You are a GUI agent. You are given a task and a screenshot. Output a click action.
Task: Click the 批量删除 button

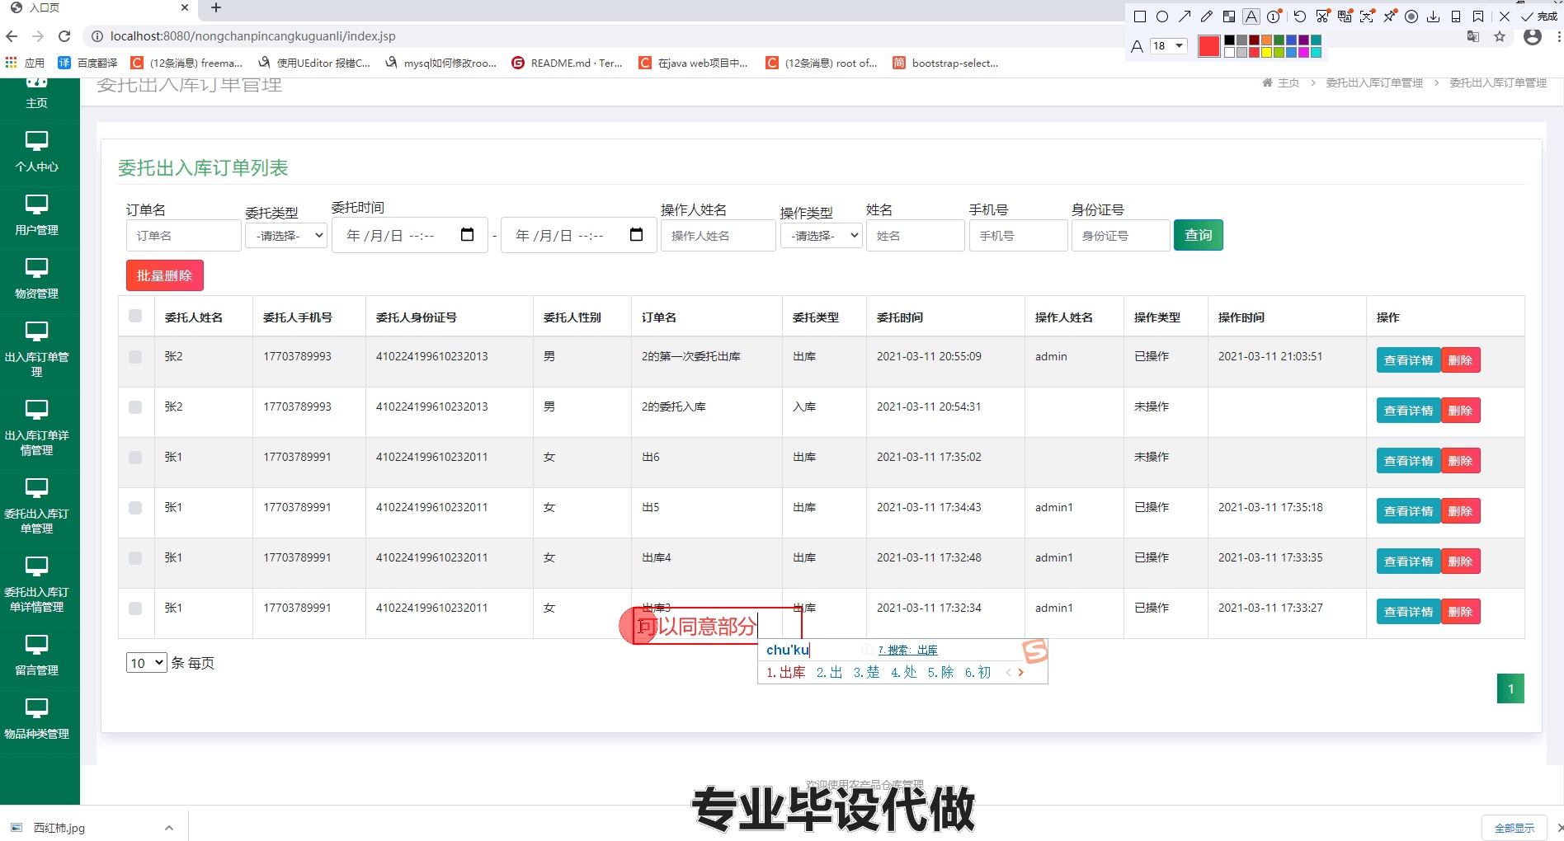(165, 275)
